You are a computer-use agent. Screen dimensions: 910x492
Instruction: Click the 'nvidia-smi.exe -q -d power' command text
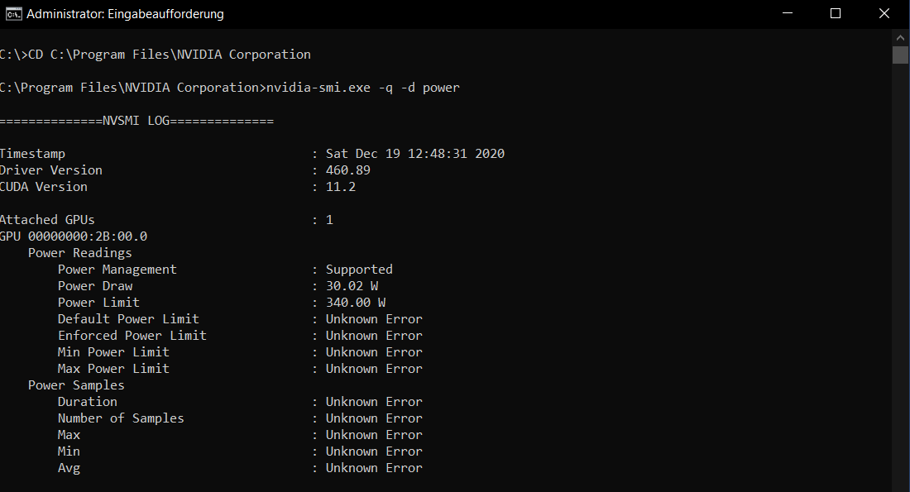coord(362,88)
